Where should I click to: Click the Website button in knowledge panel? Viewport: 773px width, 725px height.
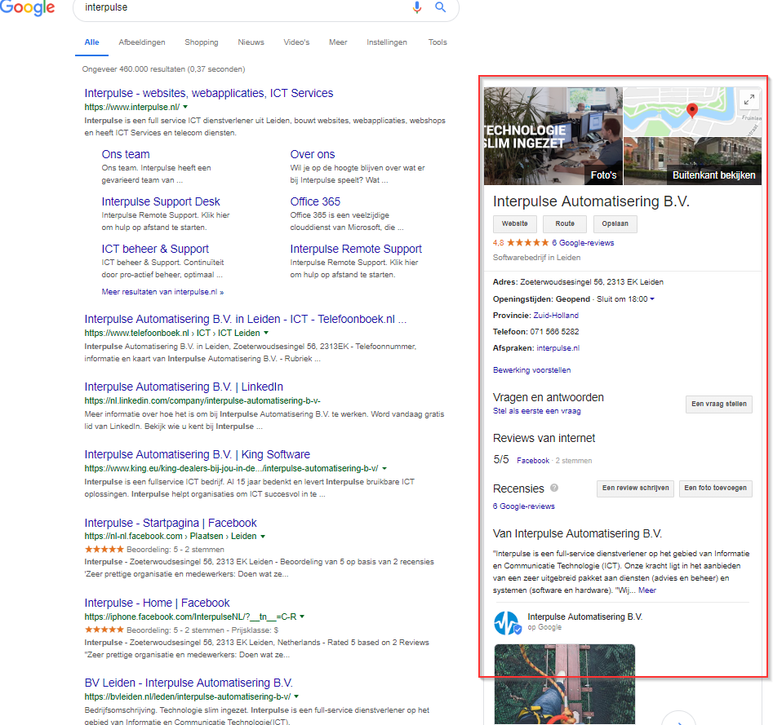(515, 223)
